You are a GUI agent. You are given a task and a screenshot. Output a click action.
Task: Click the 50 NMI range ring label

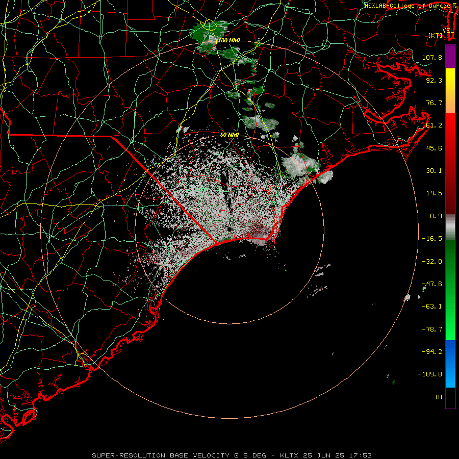(x=229, y=135)
